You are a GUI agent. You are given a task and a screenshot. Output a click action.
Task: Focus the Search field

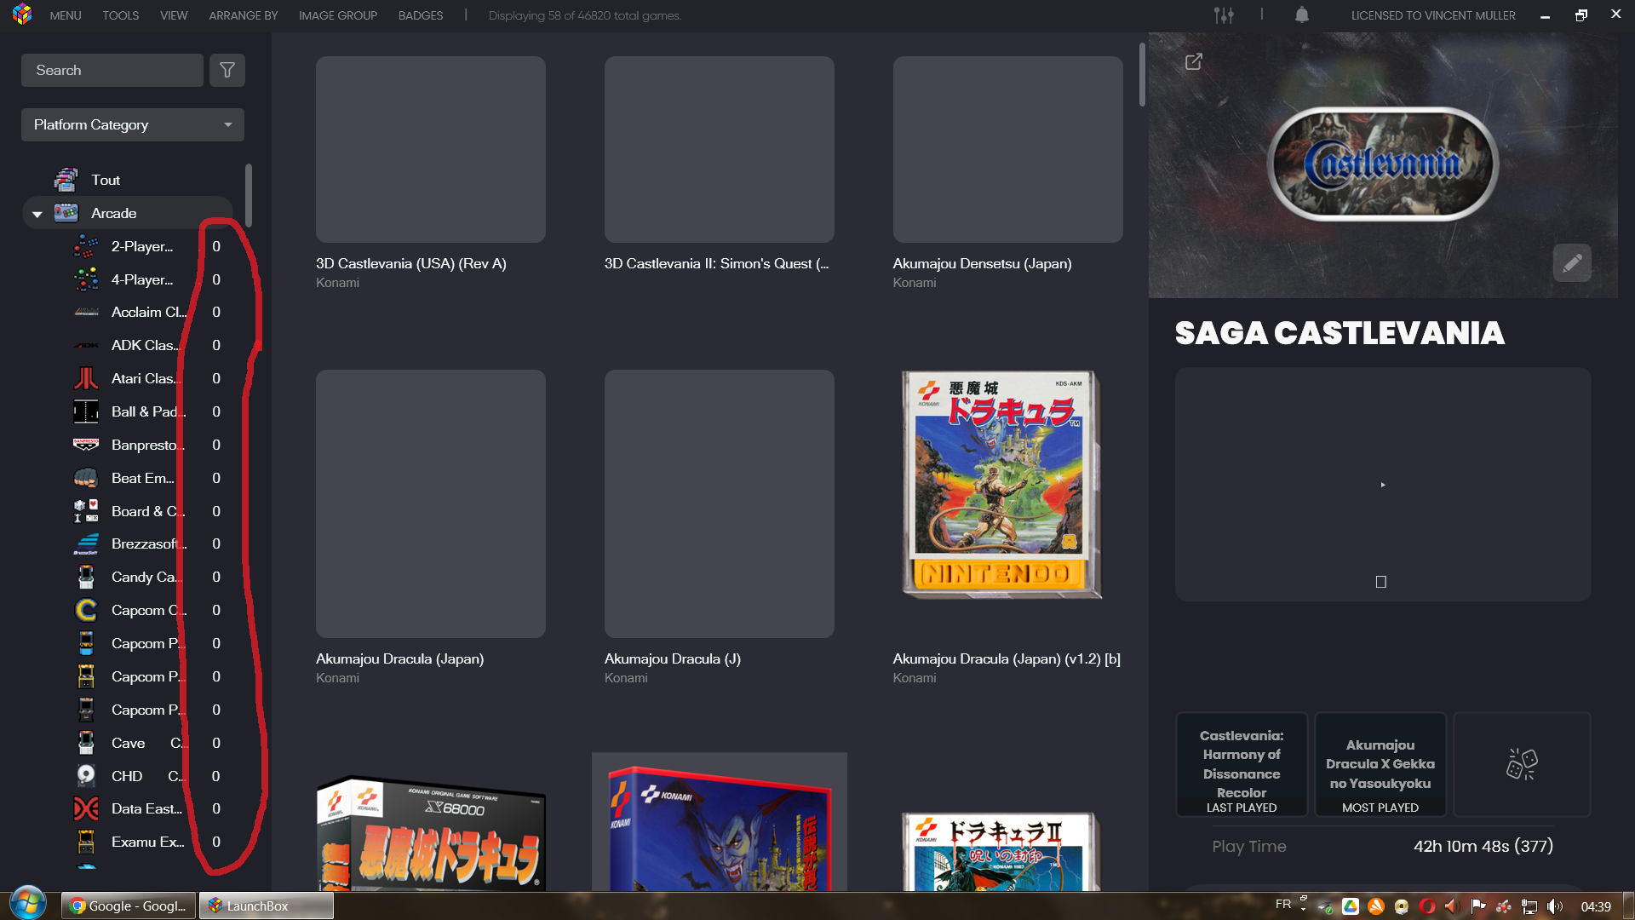tap(112, 70)
